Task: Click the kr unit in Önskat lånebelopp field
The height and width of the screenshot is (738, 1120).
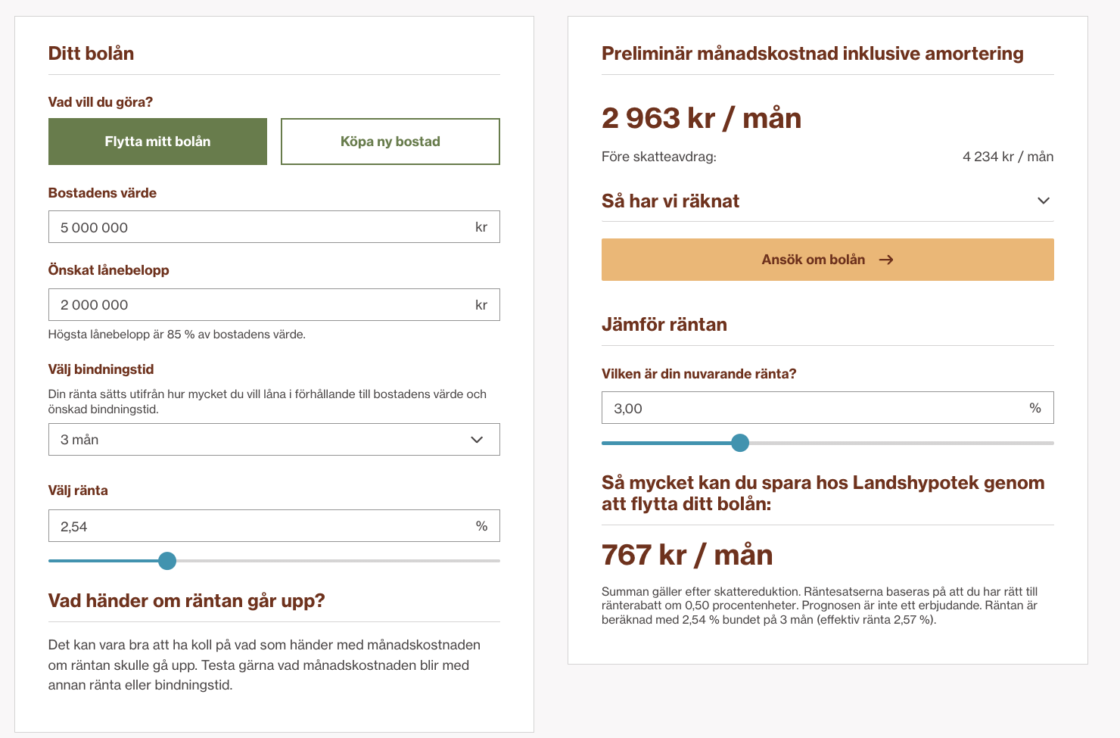Action: pos(481,305)
